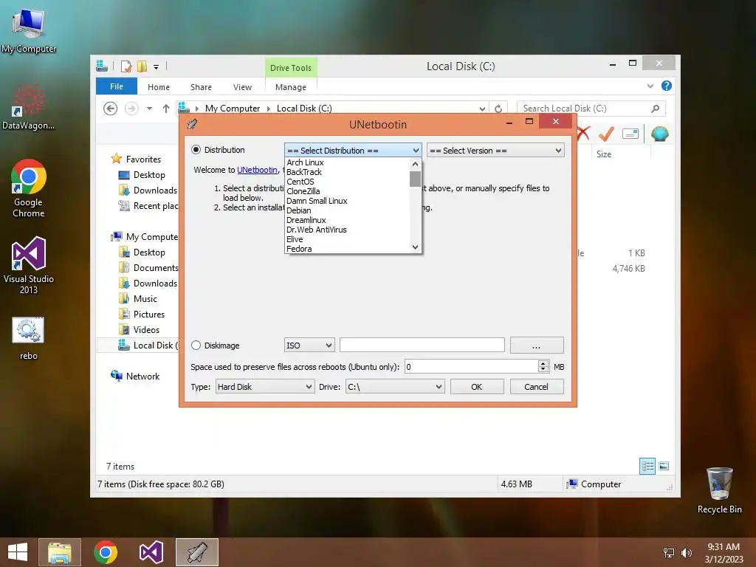The width and height of the screenshot is (756, 567).
Task: Open the Manage ribbon tab
Action: [291, 87]
